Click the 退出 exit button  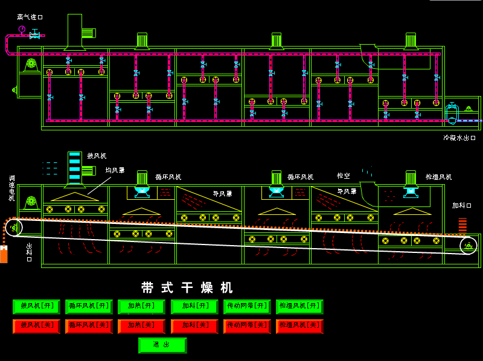[162, 345]
